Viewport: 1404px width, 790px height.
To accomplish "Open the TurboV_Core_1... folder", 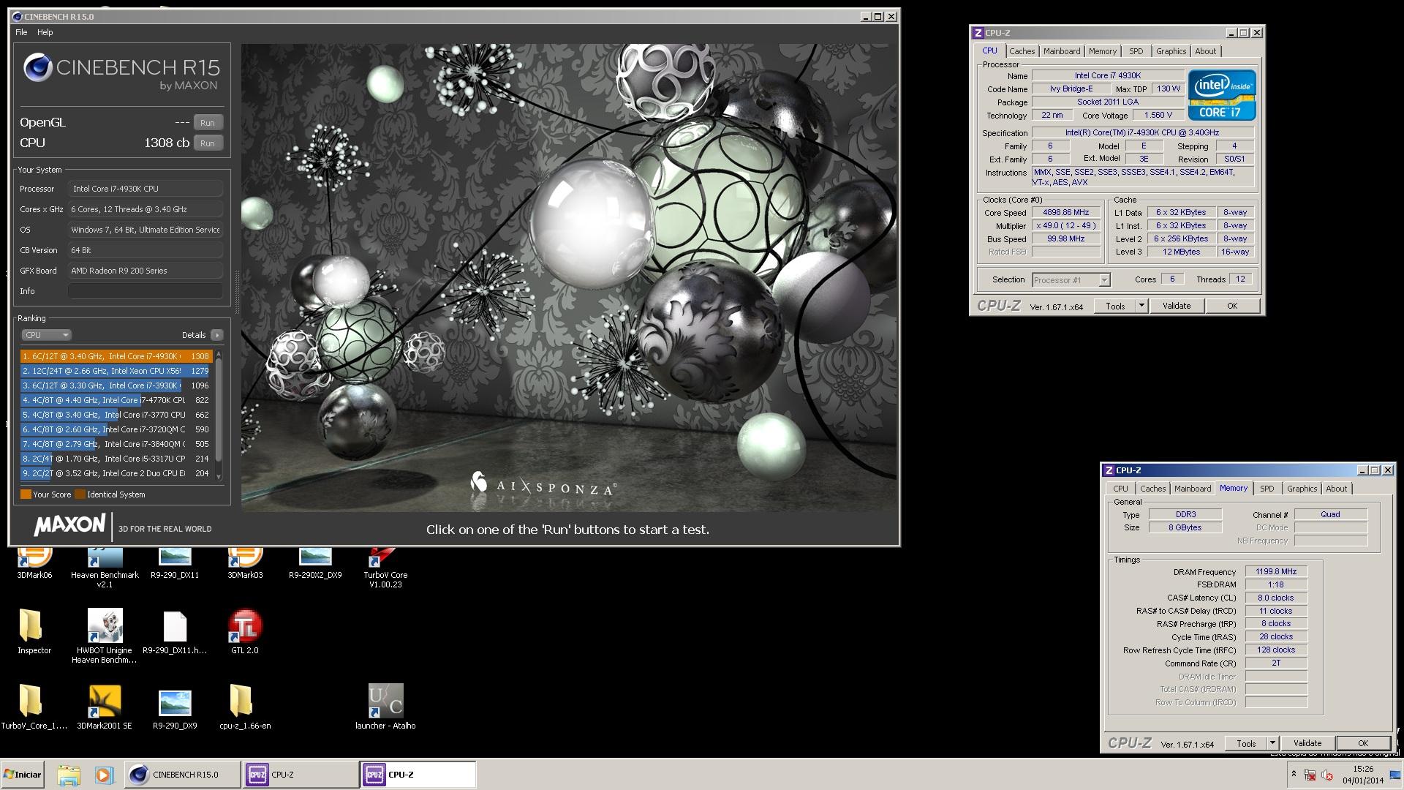I will [x=34, y=707].
